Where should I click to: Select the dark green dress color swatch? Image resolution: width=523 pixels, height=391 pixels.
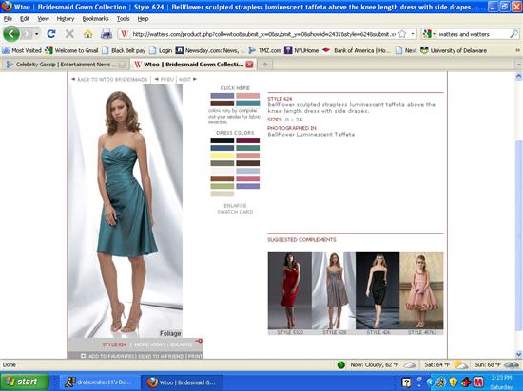pyautogui.click(x=248, y=148)
